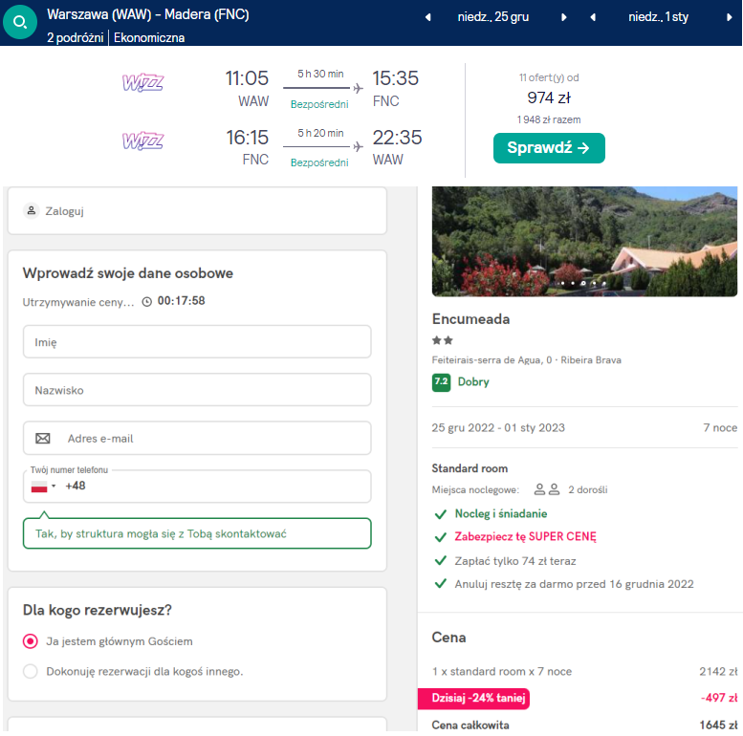Click the '25 gru 2022 - 01 sty 2023' dates
Image resolution: width=743 pixels, height=736 pixels.
(x=498, y=427)
